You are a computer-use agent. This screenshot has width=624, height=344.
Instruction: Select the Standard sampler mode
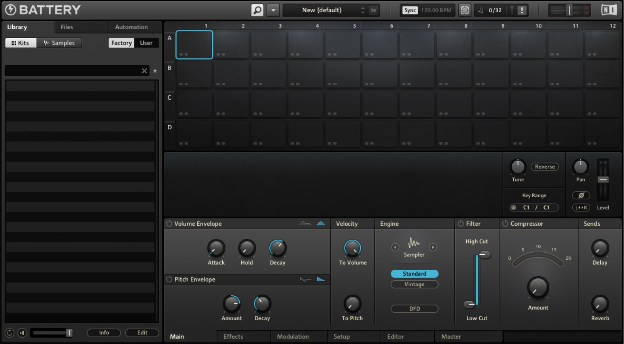[414, 274]
